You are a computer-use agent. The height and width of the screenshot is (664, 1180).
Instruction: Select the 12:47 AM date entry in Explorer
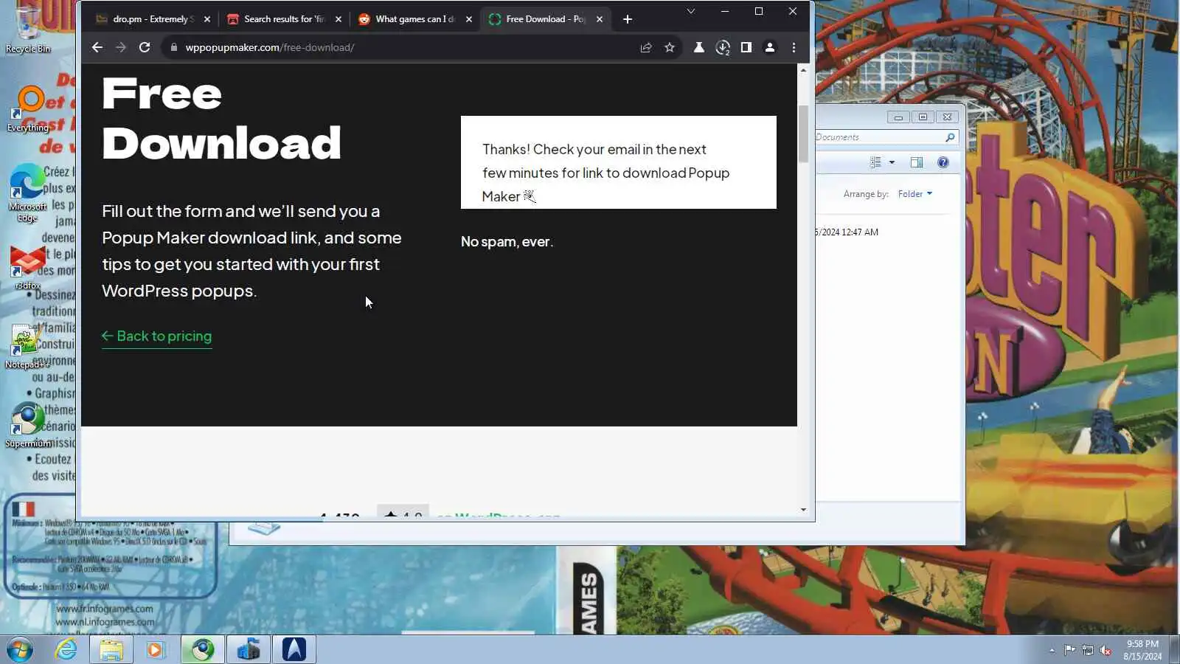point(847,232)
